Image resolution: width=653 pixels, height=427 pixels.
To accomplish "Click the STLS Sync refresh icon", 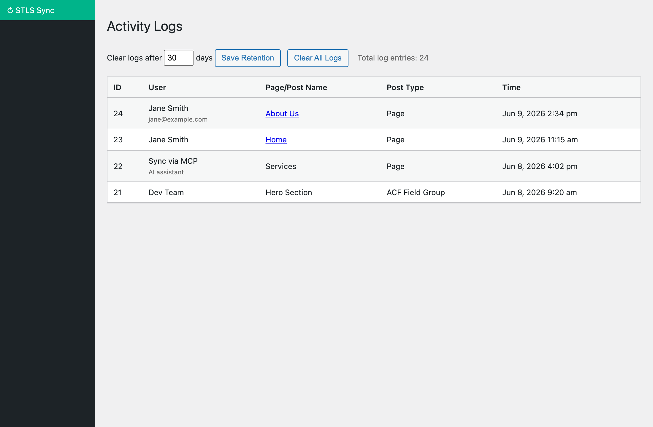I will coord(10,10).
